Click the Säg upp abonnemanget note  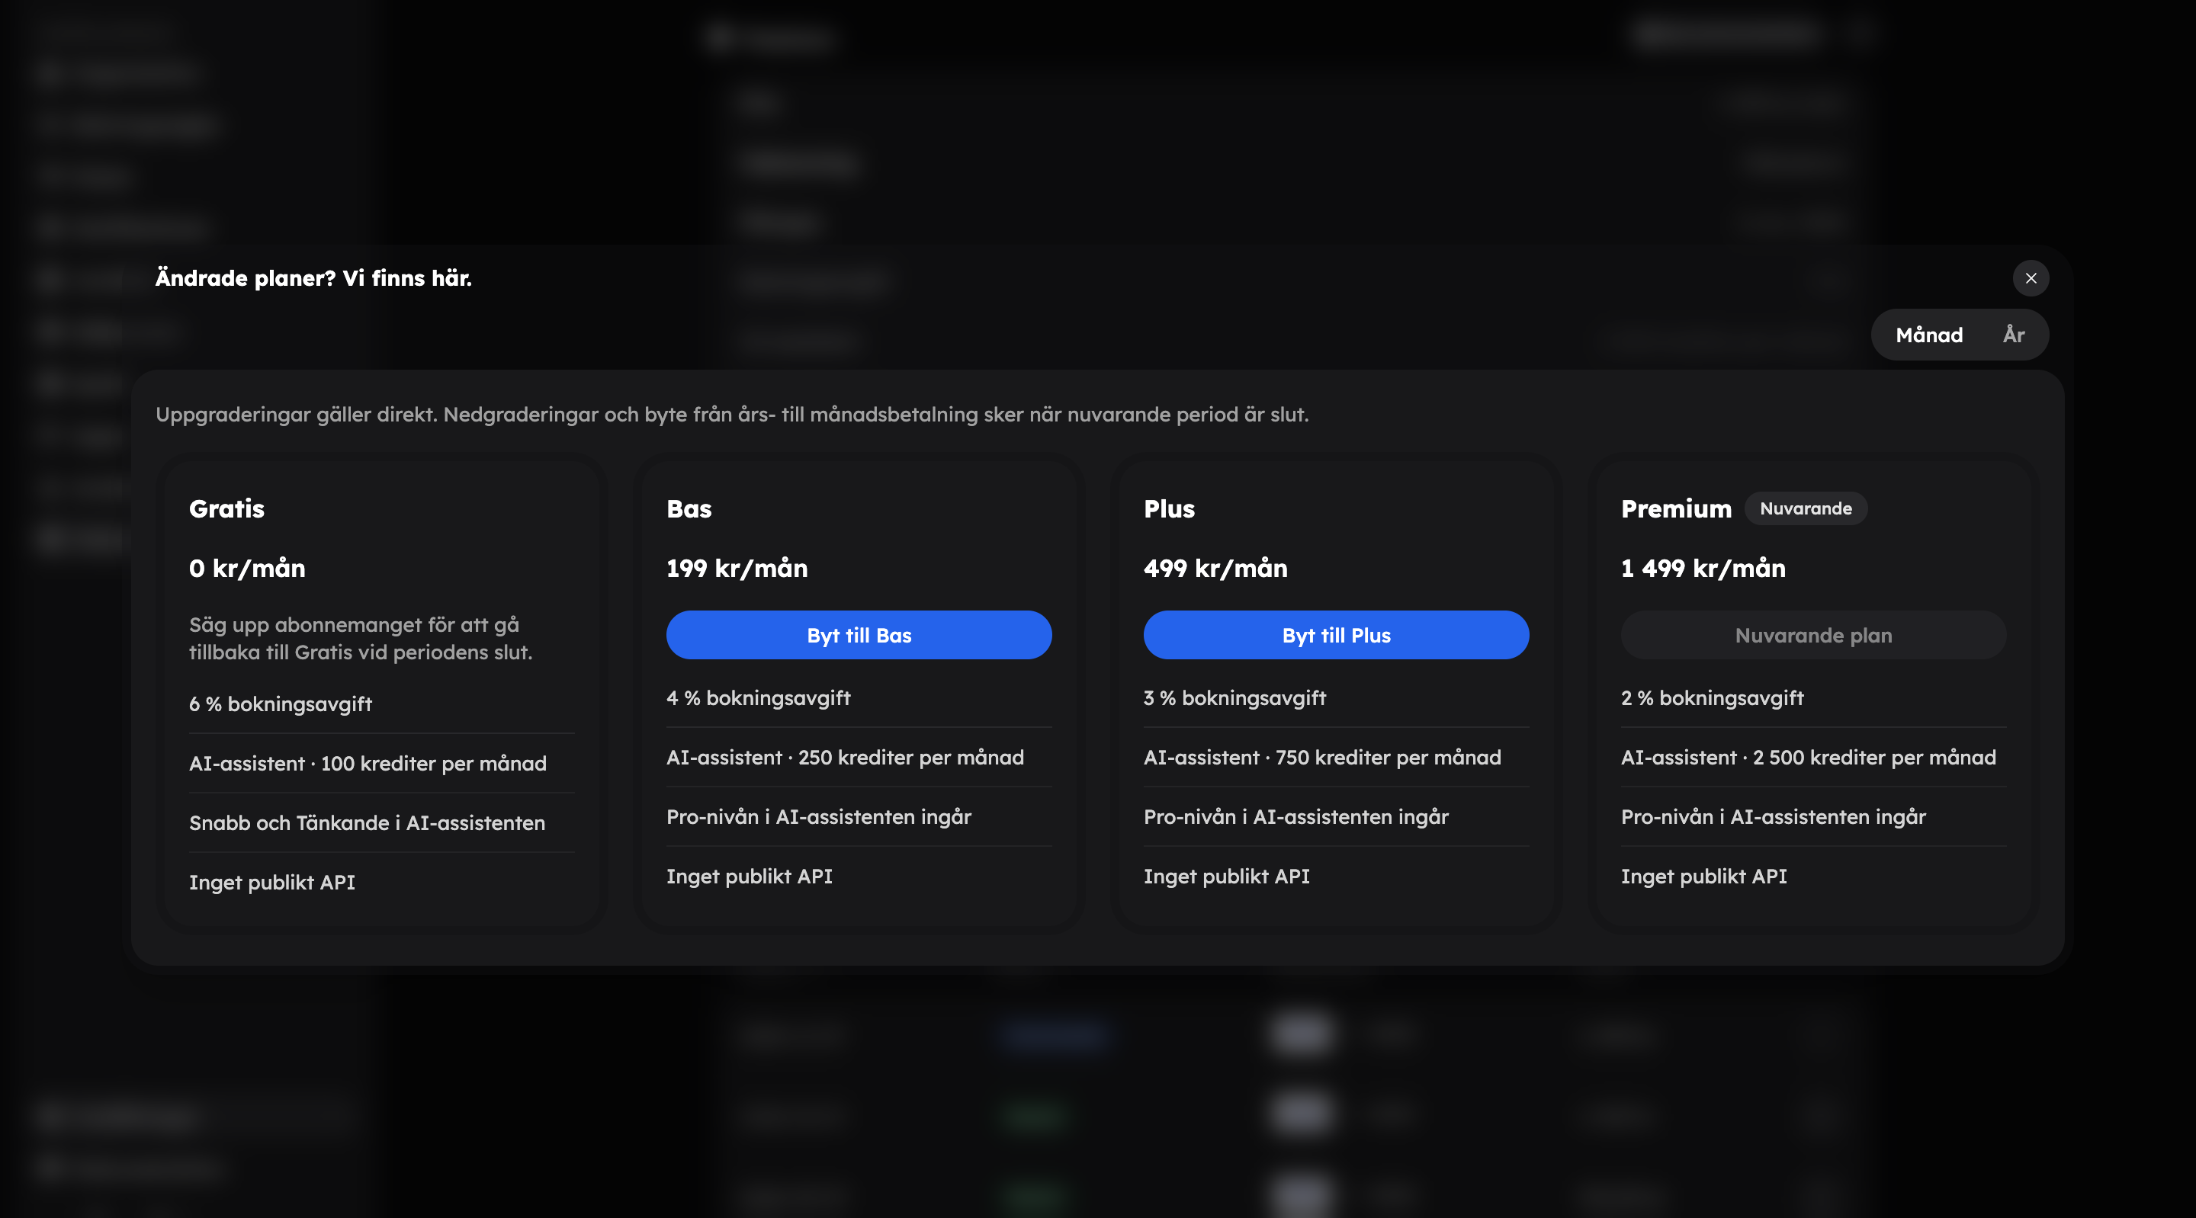[361, 639]
